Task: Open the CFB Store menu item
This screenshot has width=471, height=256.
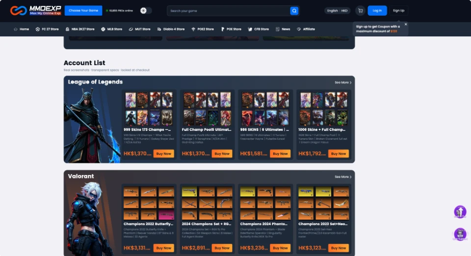Action: [x=259, y=29]
